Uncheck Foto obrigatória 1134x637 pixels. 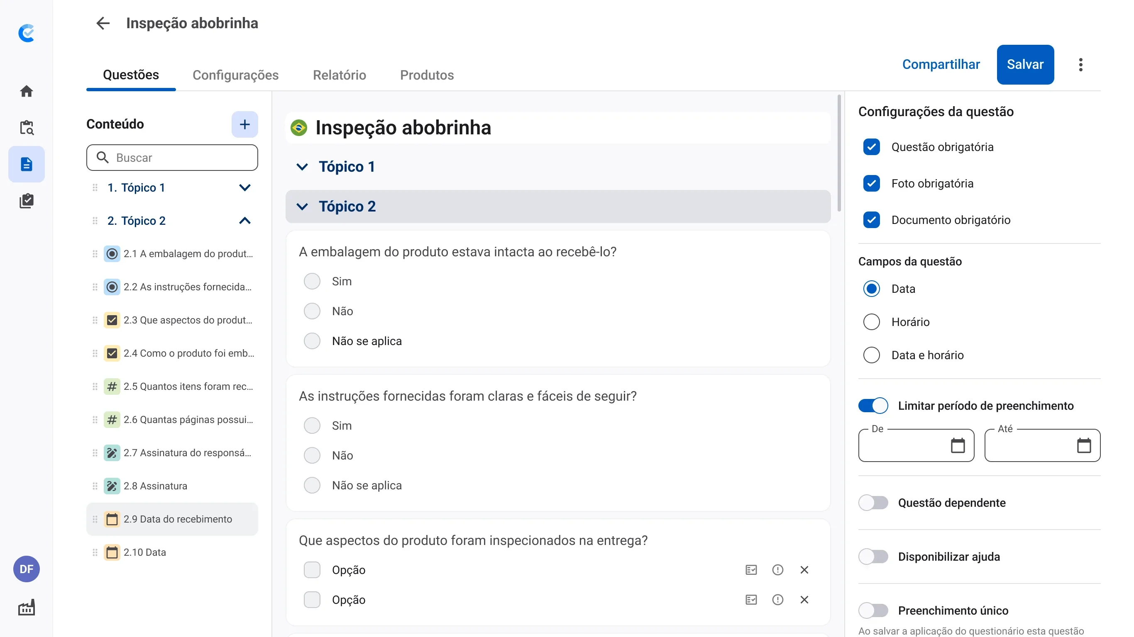tap(872, 183)
